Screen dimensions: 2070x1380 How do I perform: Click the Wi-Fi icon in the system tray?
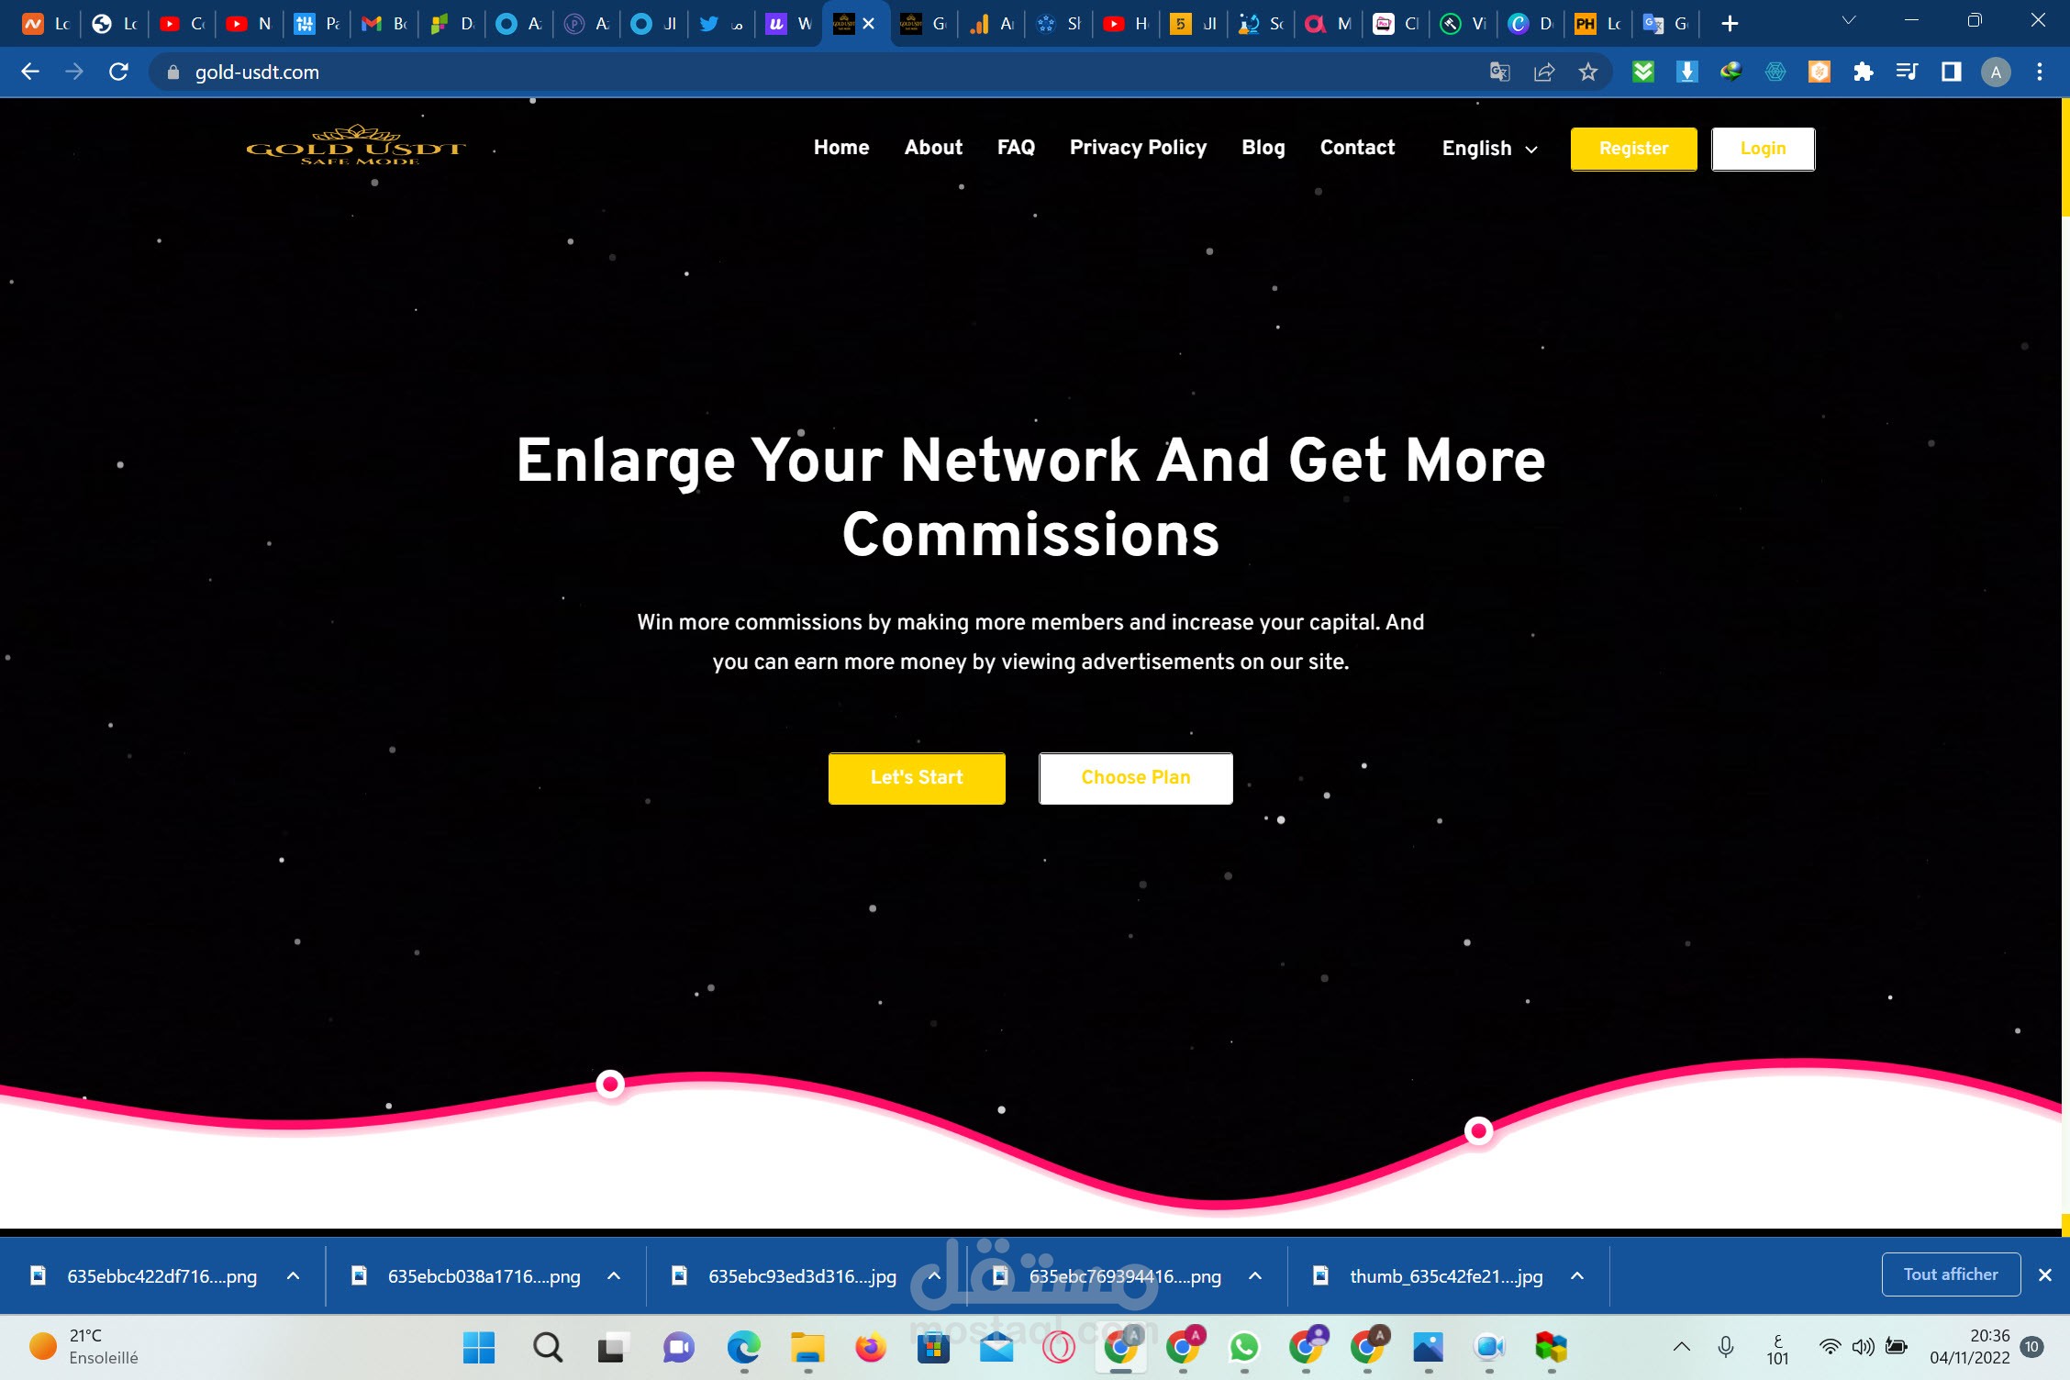point(1830,1347)
